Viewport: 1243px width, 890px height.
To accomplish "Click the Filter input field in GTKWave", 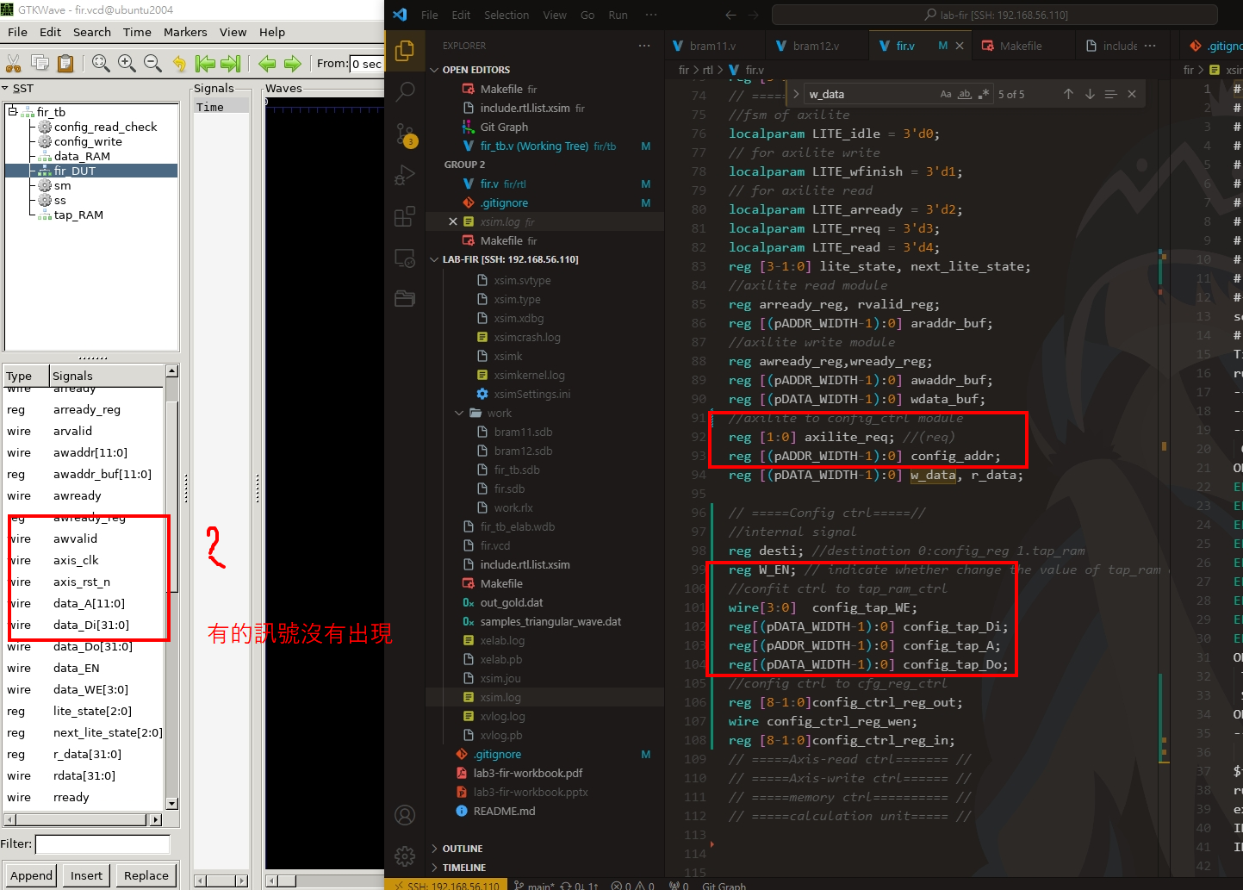I will click(x=103, y=844).
